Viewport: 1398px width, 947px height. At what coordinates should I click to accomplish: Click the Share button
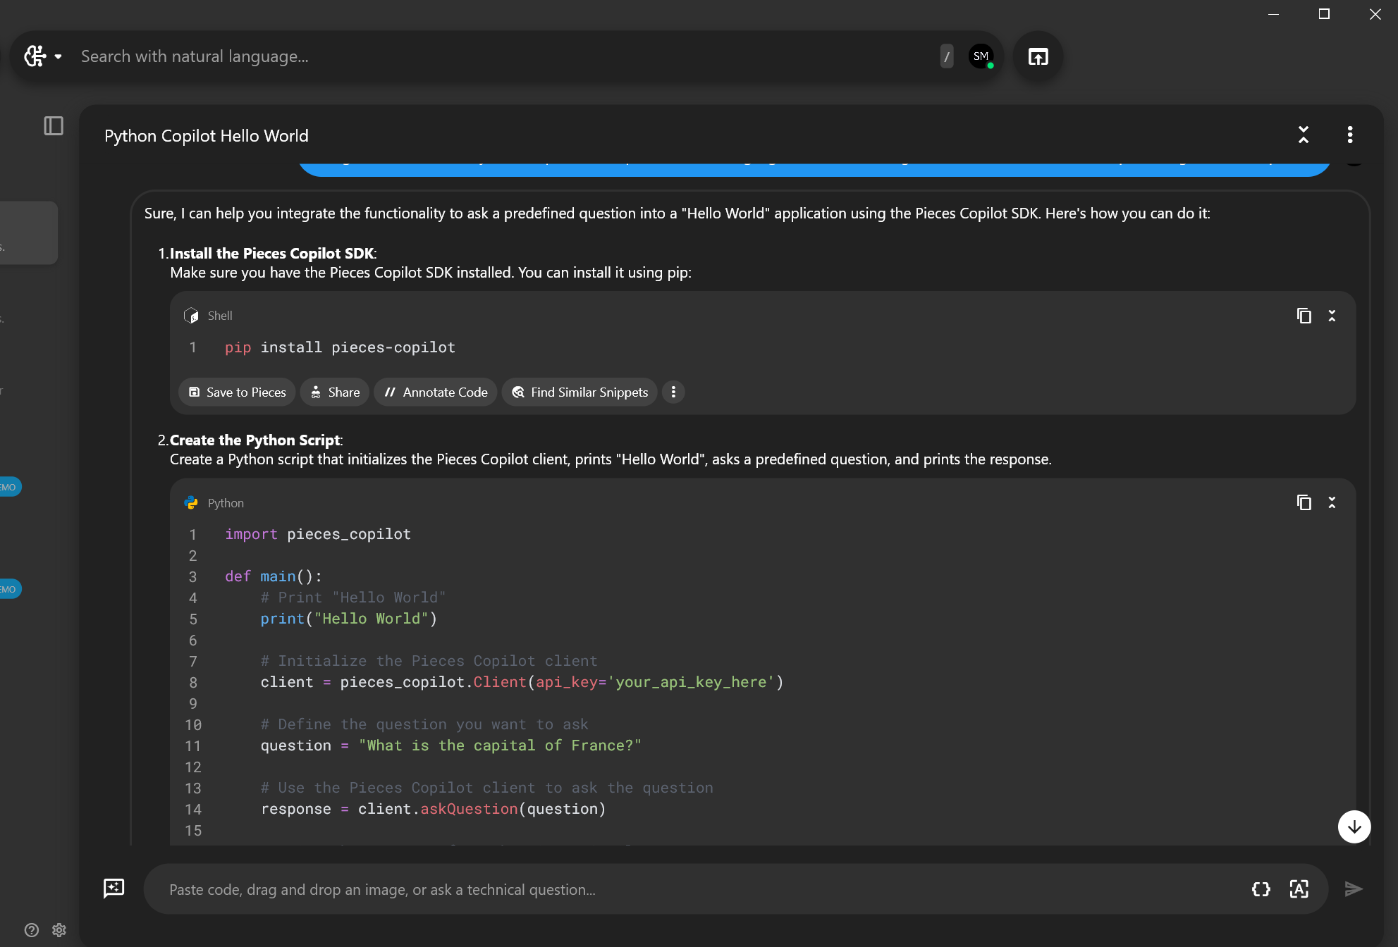coord(336,392)
